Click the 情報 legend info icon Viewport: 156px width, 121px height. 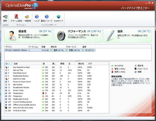(x=135, y=72)
